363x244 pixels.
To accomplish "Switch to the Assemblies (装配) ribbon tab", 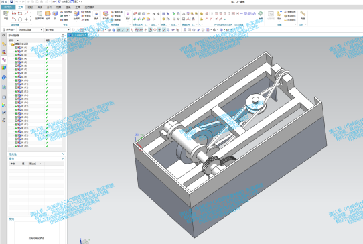I will [30, 7].
